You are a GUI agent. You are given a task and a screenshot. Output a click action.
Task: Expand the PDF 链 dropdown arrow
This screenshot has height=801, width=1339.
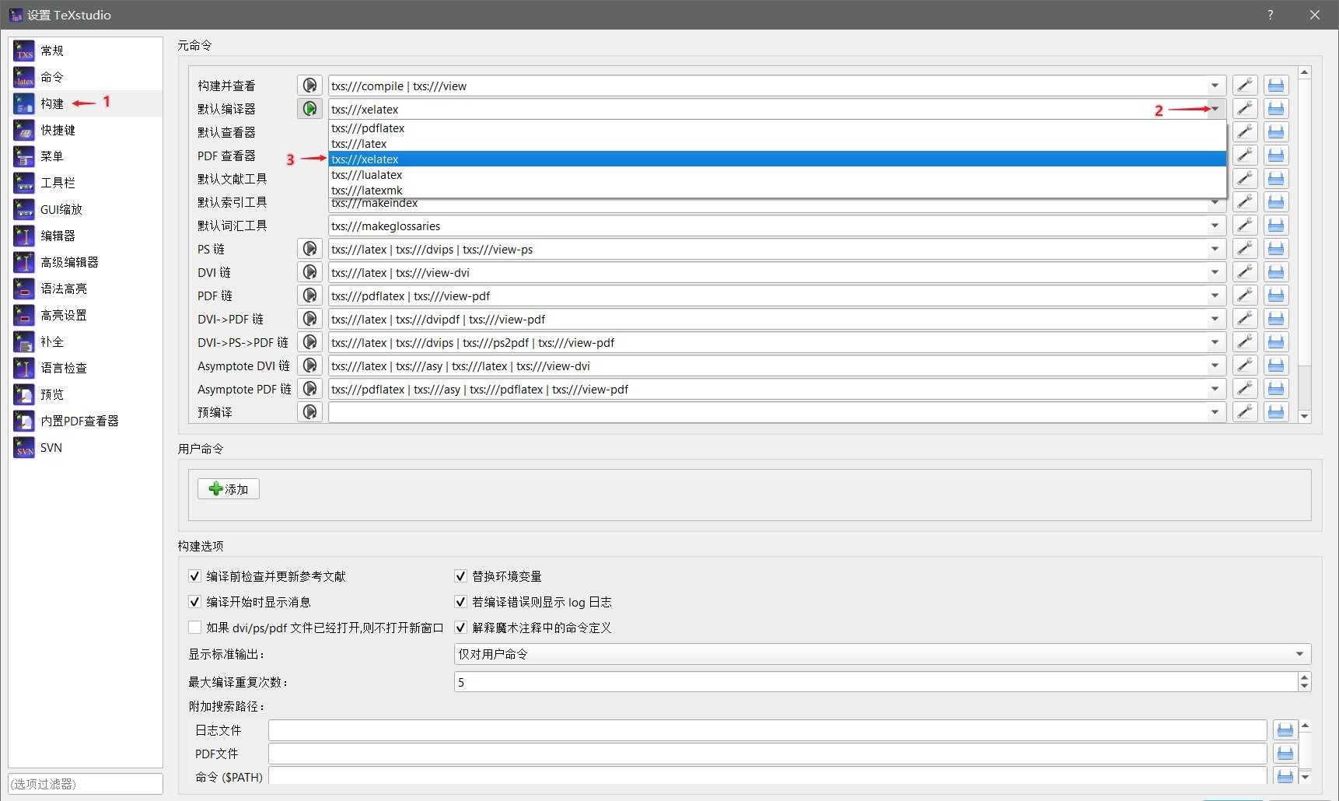(x=1215, y=296)
